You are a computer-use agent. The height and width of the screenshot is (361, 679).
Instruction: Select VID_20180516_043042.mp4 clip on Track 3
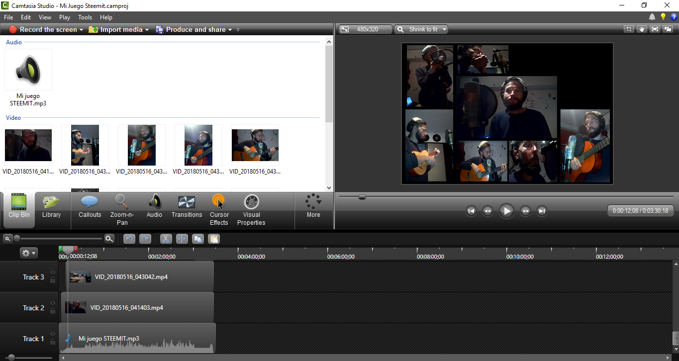pyautogui.click(x=140, y=276)
